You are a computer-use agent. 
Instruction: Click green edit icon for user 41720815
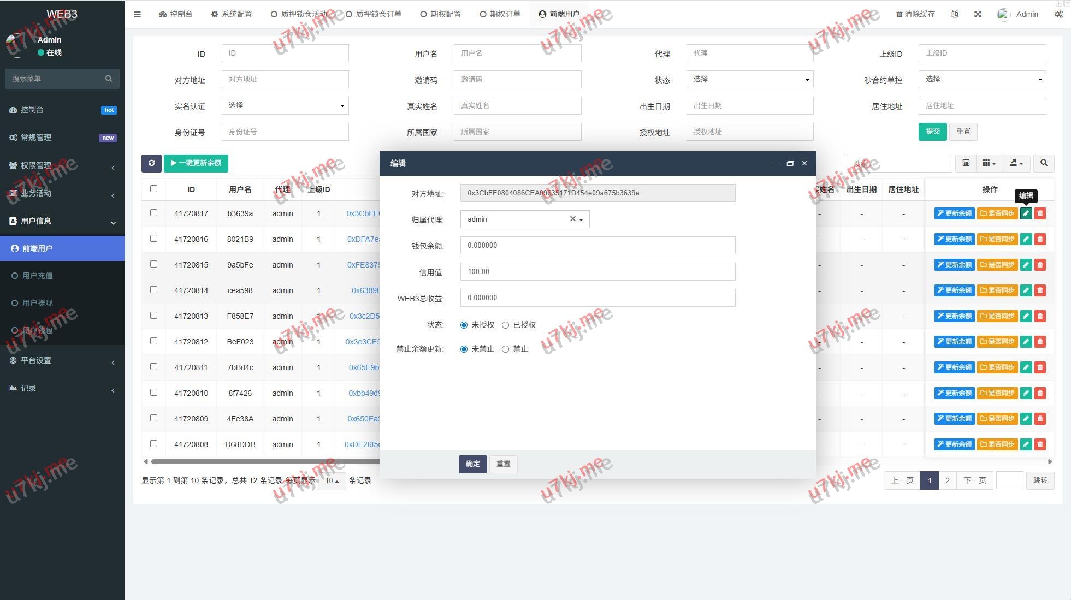1026,265
